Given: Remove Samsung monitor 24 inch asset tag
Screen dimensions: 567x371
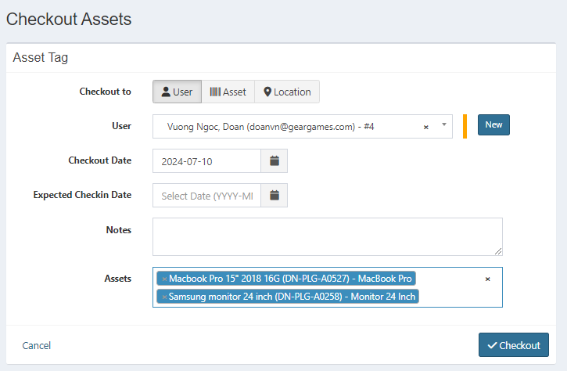Looking at the screenshot, I should (x=163, y=297).
